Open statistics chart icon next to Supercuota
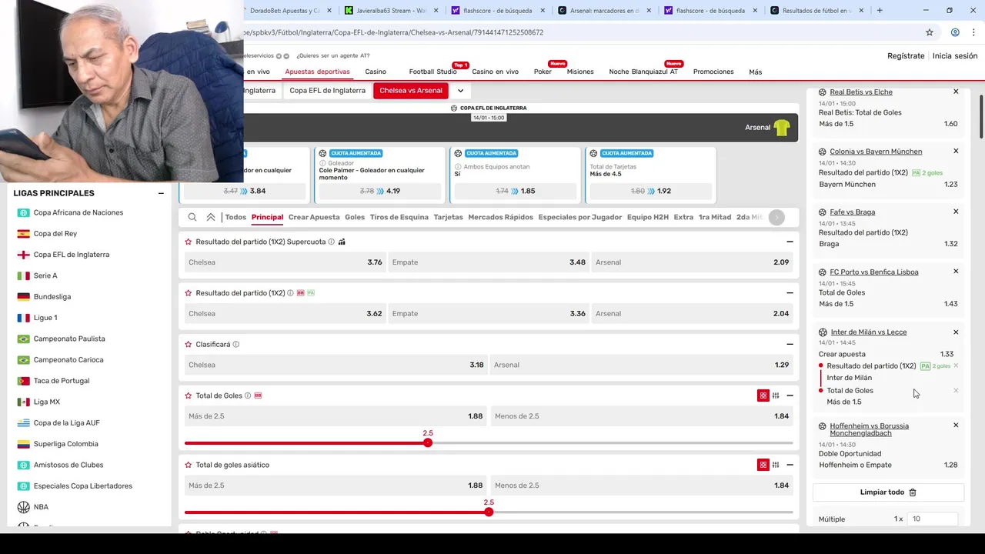Image resolution: width=985 pixels, height=554 pixels. point(342,242)
